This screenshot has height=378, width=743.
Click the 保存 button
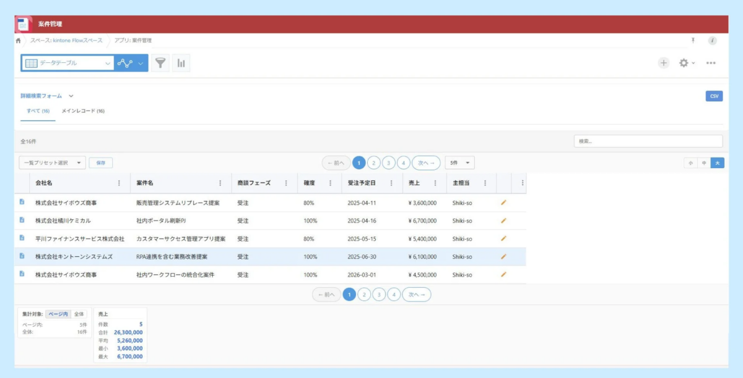coord(101,163)
